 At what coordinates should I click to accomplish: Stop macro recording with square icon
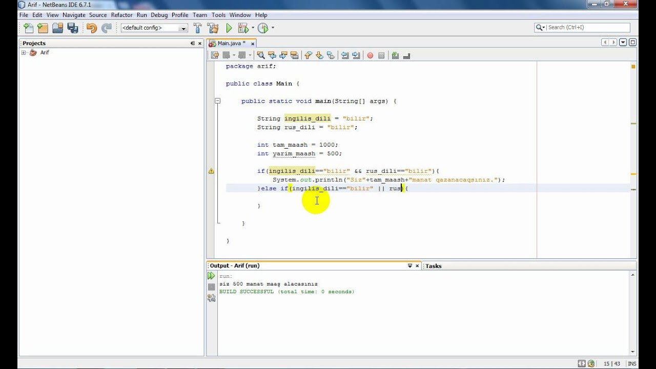click(381, 55)
